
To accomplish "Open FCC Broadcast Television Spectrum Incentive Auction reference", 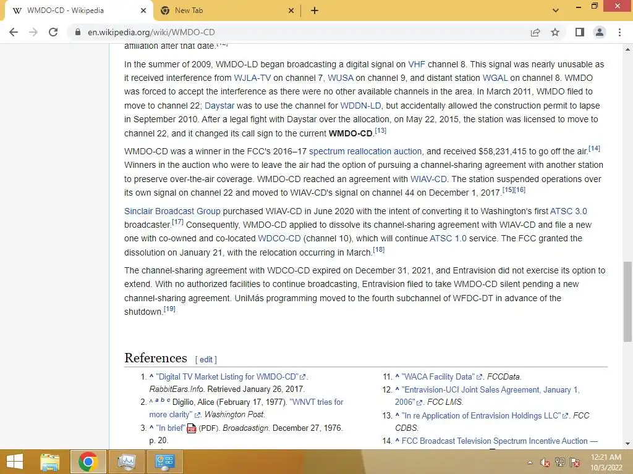I will pyautogui.click(x=499, y=441).
